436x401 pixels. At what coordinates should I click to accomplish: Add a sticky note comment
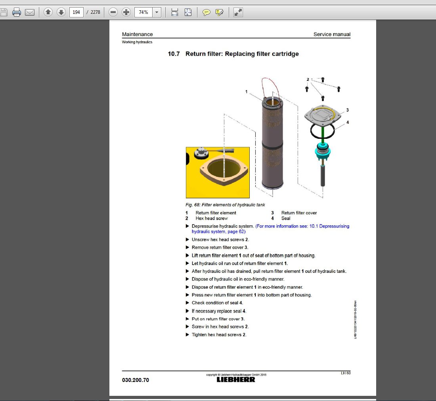[x=207, y=12]
